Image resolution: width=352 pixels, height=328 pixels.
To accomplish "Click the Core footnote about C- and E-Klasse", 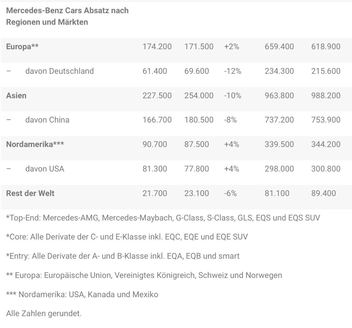I will coord(127,237).
